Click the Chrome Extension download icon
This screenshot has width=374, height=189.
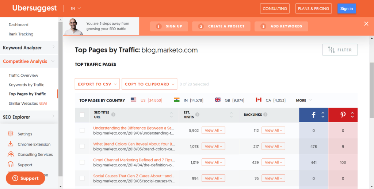tap(11, 144)
